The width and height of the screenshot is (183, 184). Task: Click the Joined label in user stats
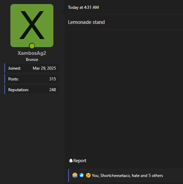click(14, 68)
